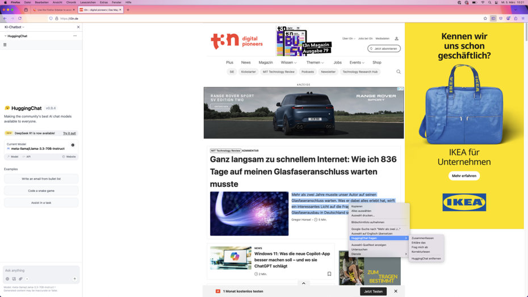Open the tab list dropdown arrow
Viewport: 528px width, 297px height.
(x=516, y=10)
